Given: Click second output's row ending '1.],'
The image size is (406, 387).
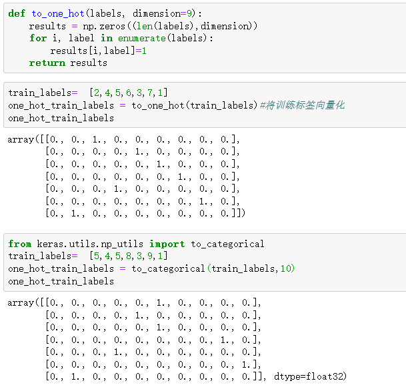Looking at the screenshot, I should 153,364.
